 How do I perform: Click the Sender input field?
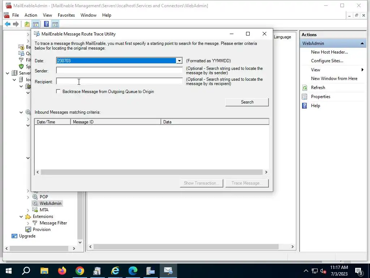pos(119,71)
